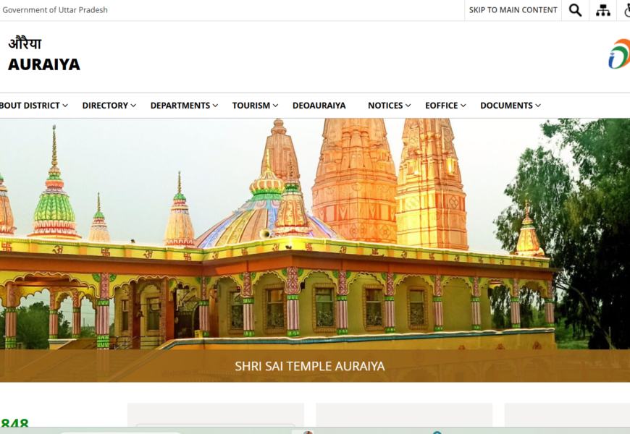This screenshot has height=434, width=630.
Task: Click chevron arrow next to Tourism
Action: pyautogui.click(x=275, y=106)
